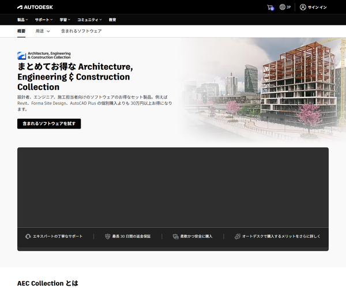This screenshot has width=346, height=288.
Task: Click the まとめてお得な Architecture heading
Action: click(x=75, y=77)
